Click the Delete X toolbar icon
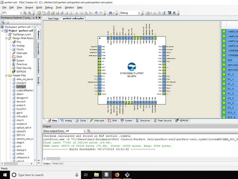 click(90, 13)
